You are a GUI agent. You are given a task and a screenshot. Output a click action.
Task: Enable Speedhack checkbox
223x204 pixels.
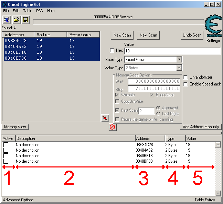point(185,84)
